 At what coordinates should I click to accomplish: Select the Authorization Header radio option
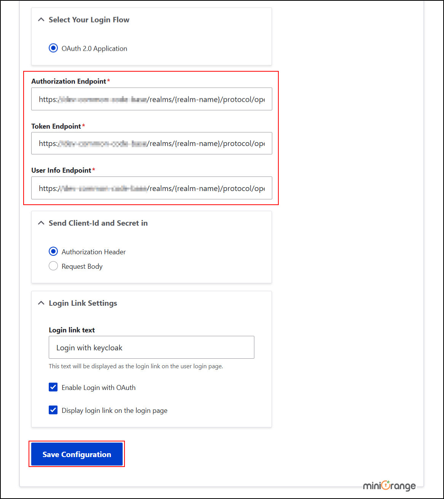53,251
